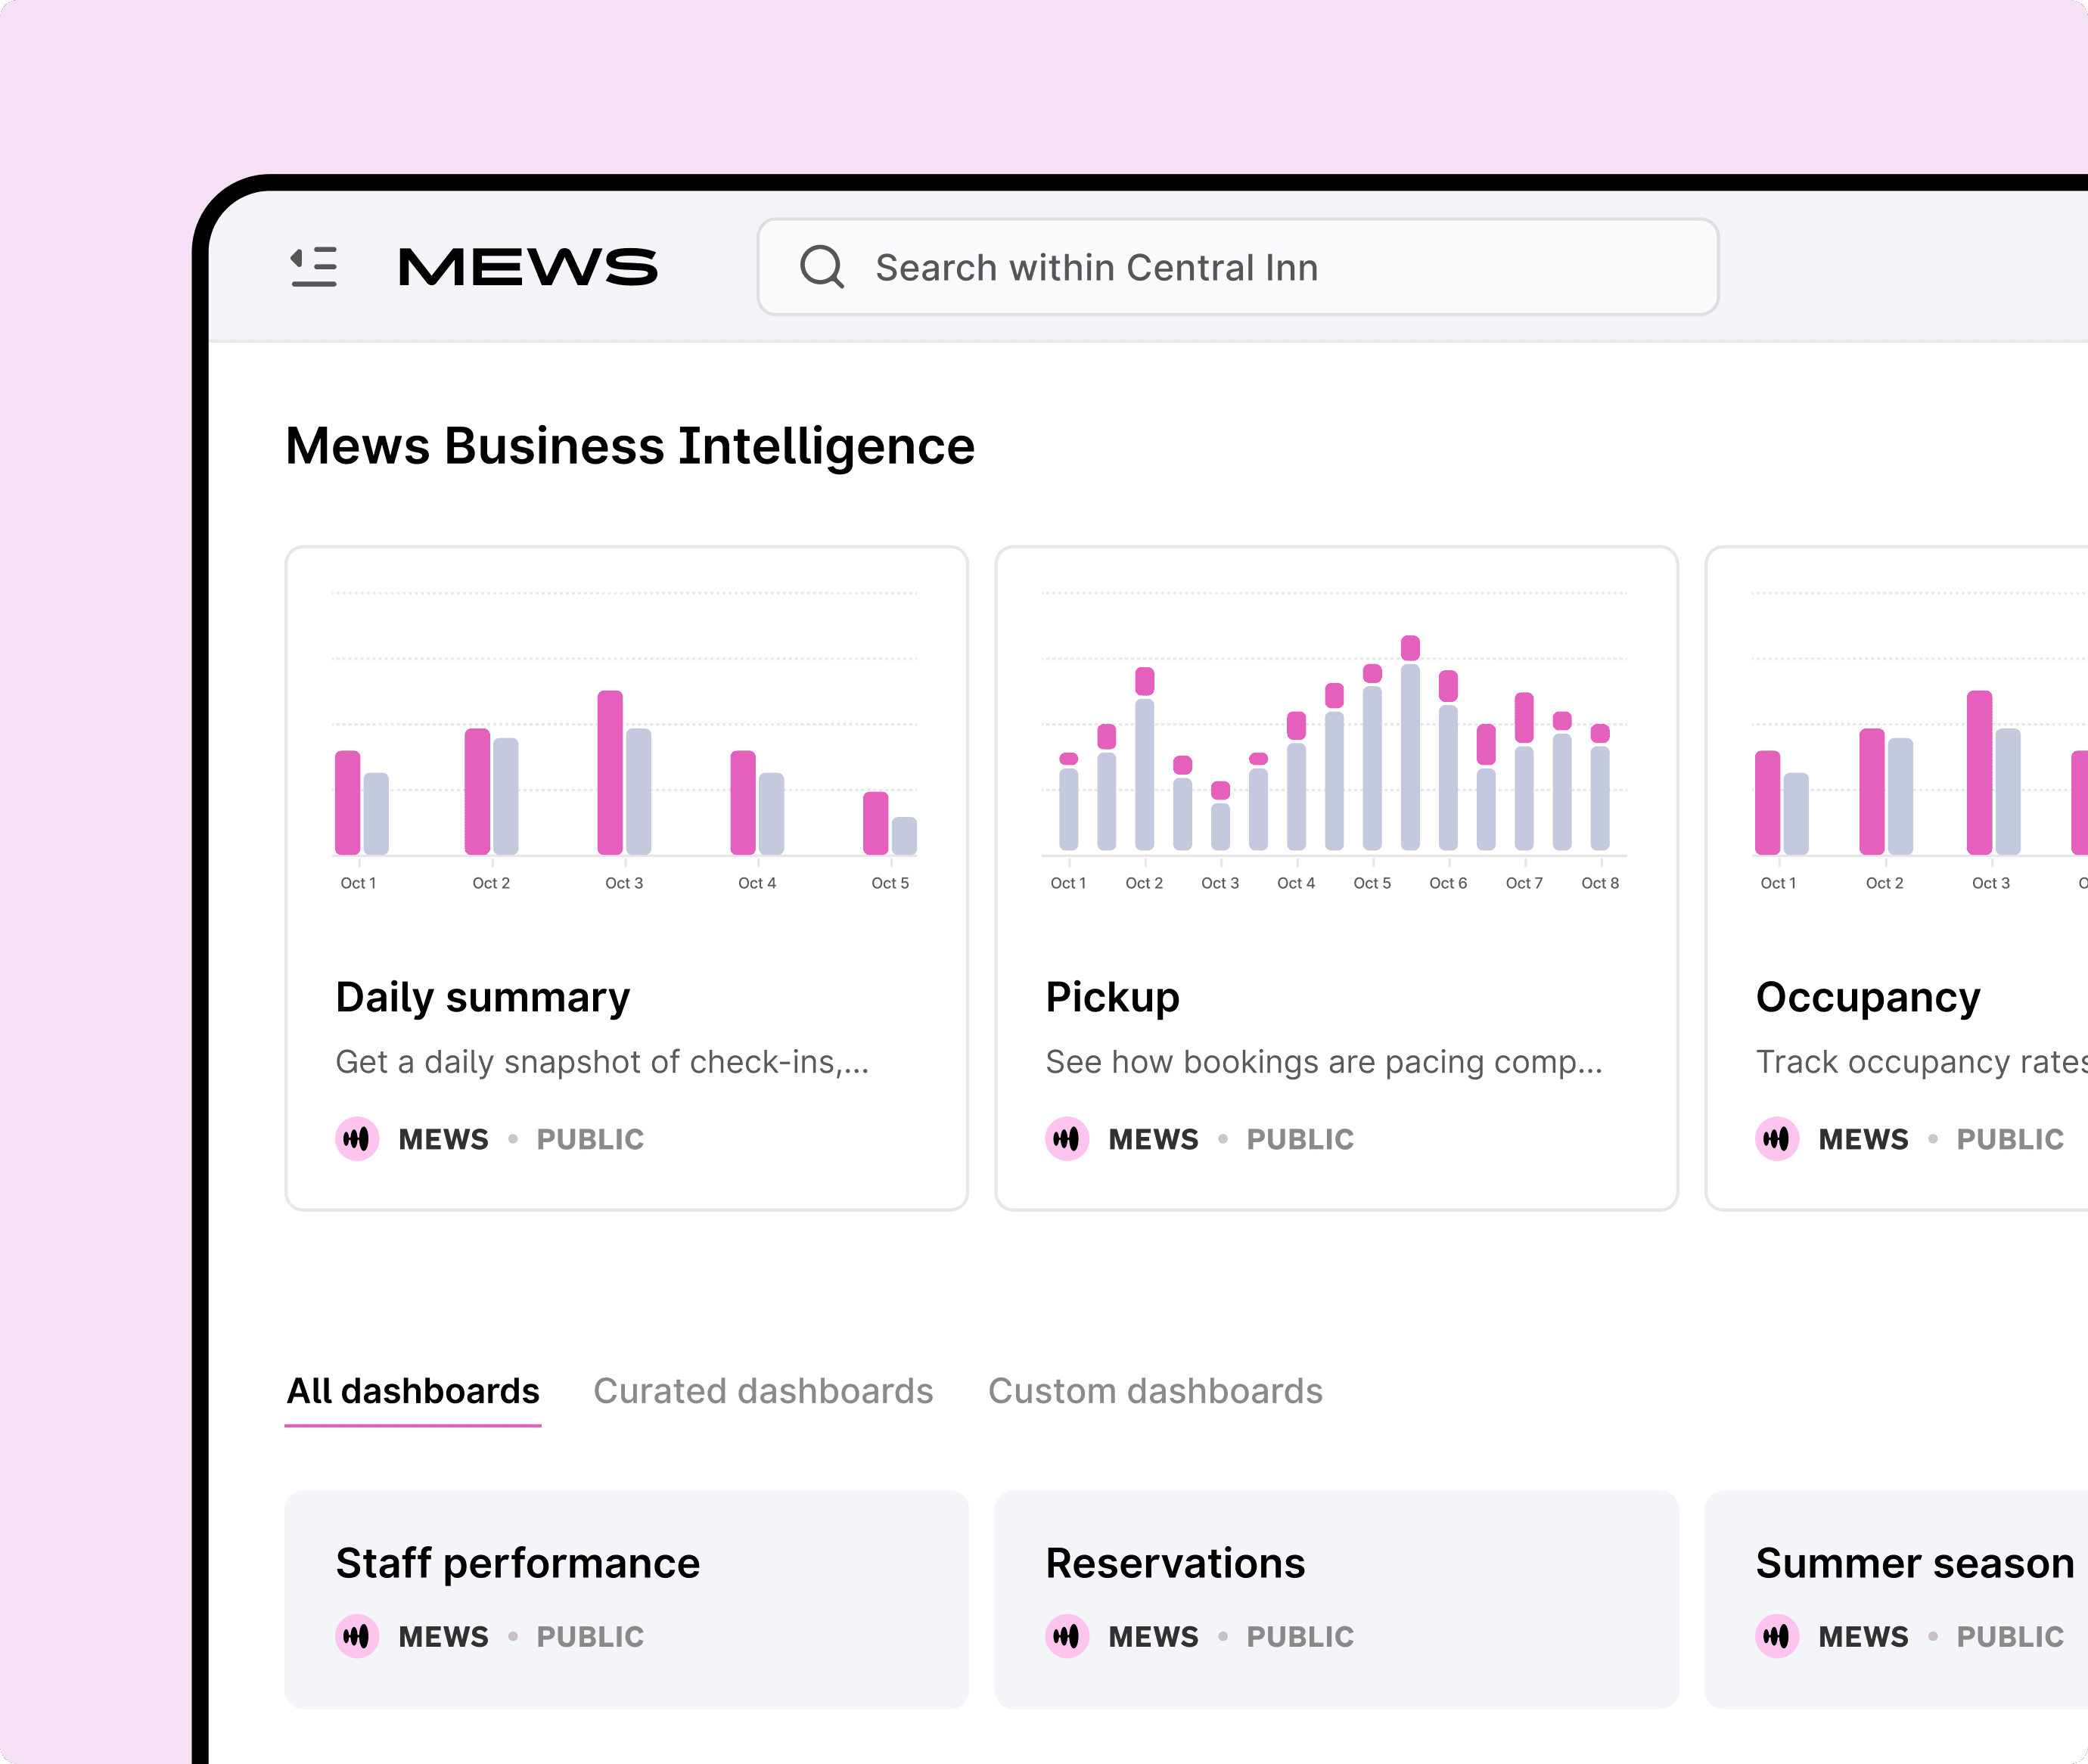2088x1764 pixels.
Task: Click 'Get a daily snapshot of check-ins' description
Action: (602, 1062)
